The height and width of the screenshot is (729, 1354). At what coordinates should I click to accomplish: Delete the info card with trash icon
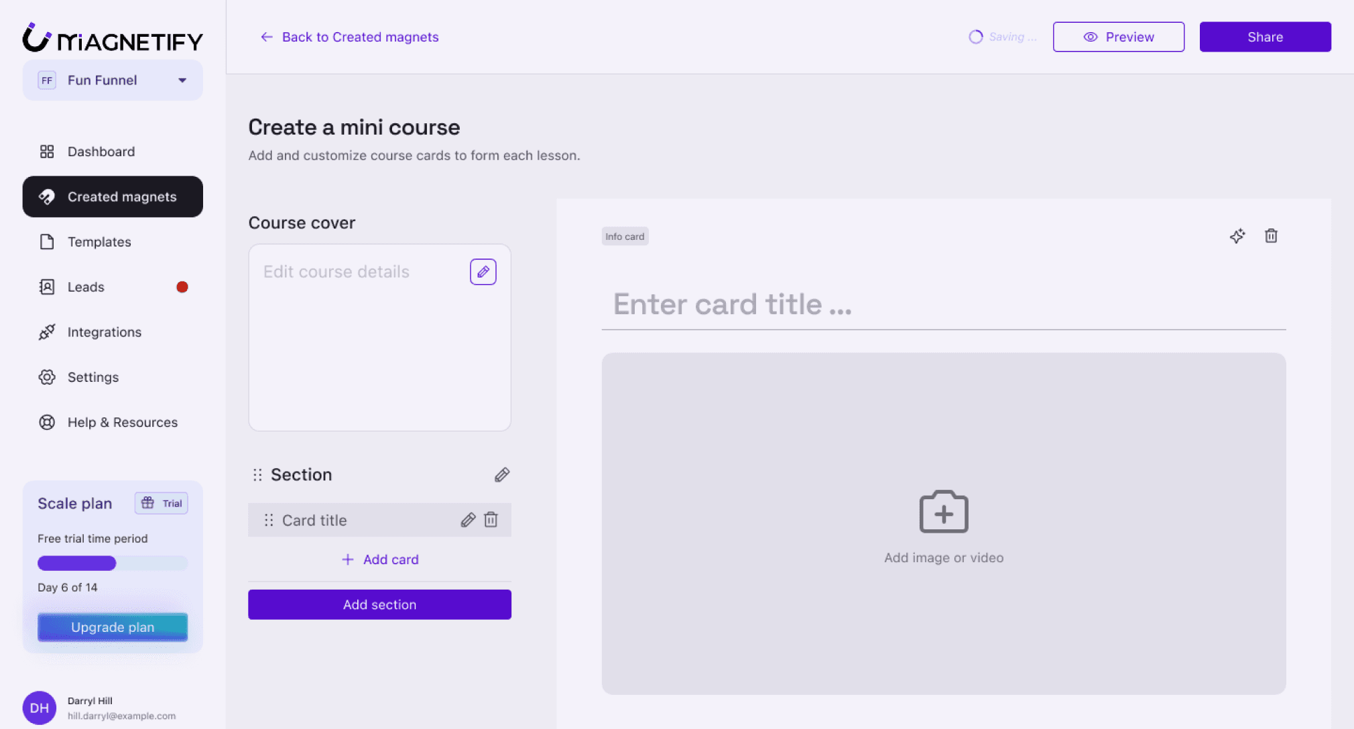click(1271, 236)
